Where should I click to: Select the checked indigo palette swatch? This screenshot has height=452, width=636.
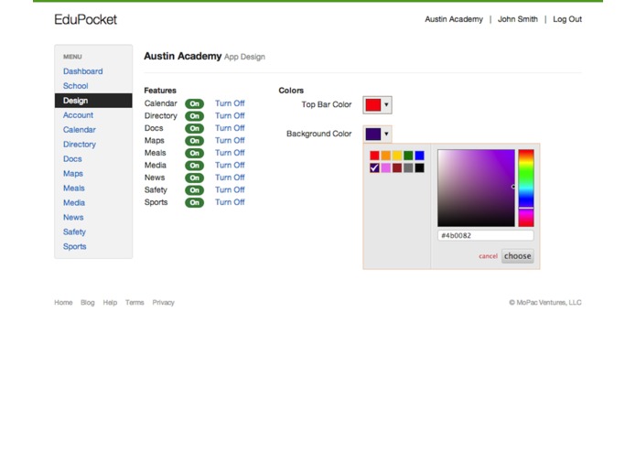(374, 167)
